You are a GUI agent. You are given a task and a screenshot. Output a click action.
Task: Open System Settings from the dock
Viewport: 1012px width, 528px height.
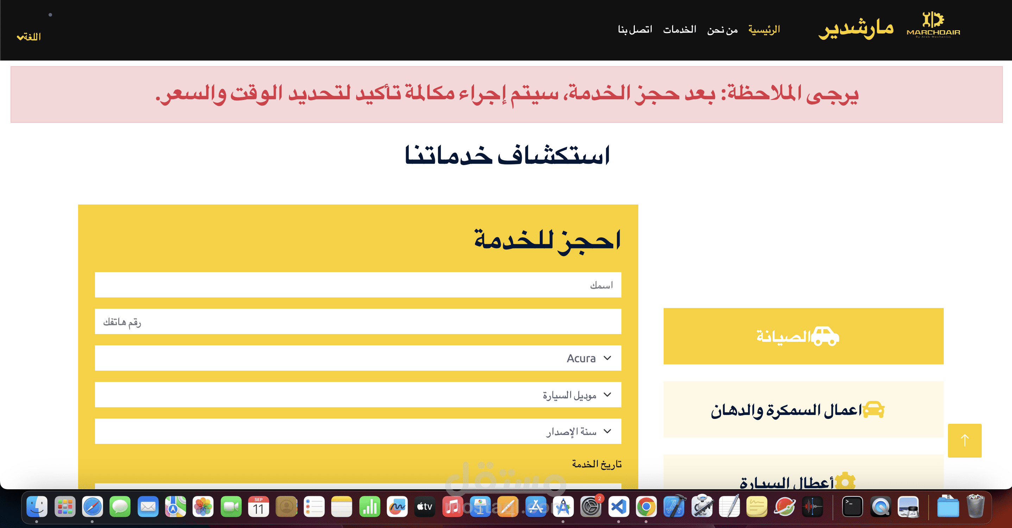pyautogui.click(x=590, y=507)
